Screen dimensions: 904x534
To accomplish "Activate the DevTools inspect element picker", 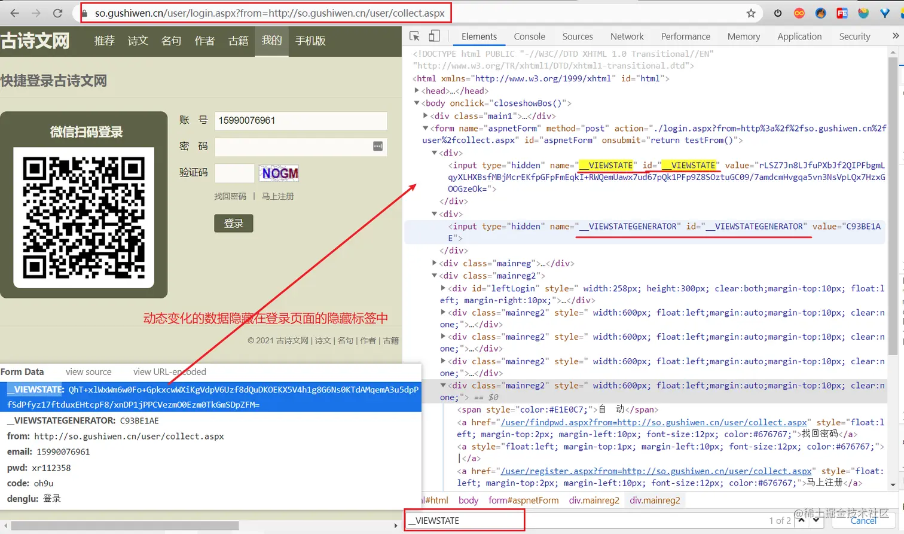I will pos(414,36).
